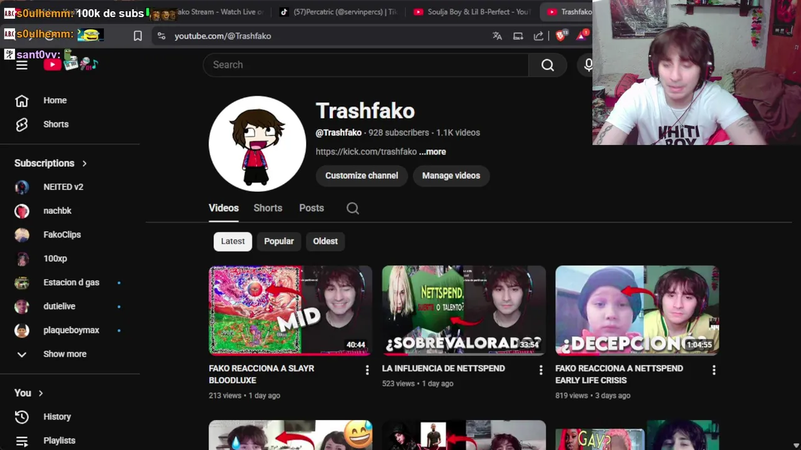Click @Trashfako handle text
Screen dimensions: 801x450
click(x=339, y=132)
